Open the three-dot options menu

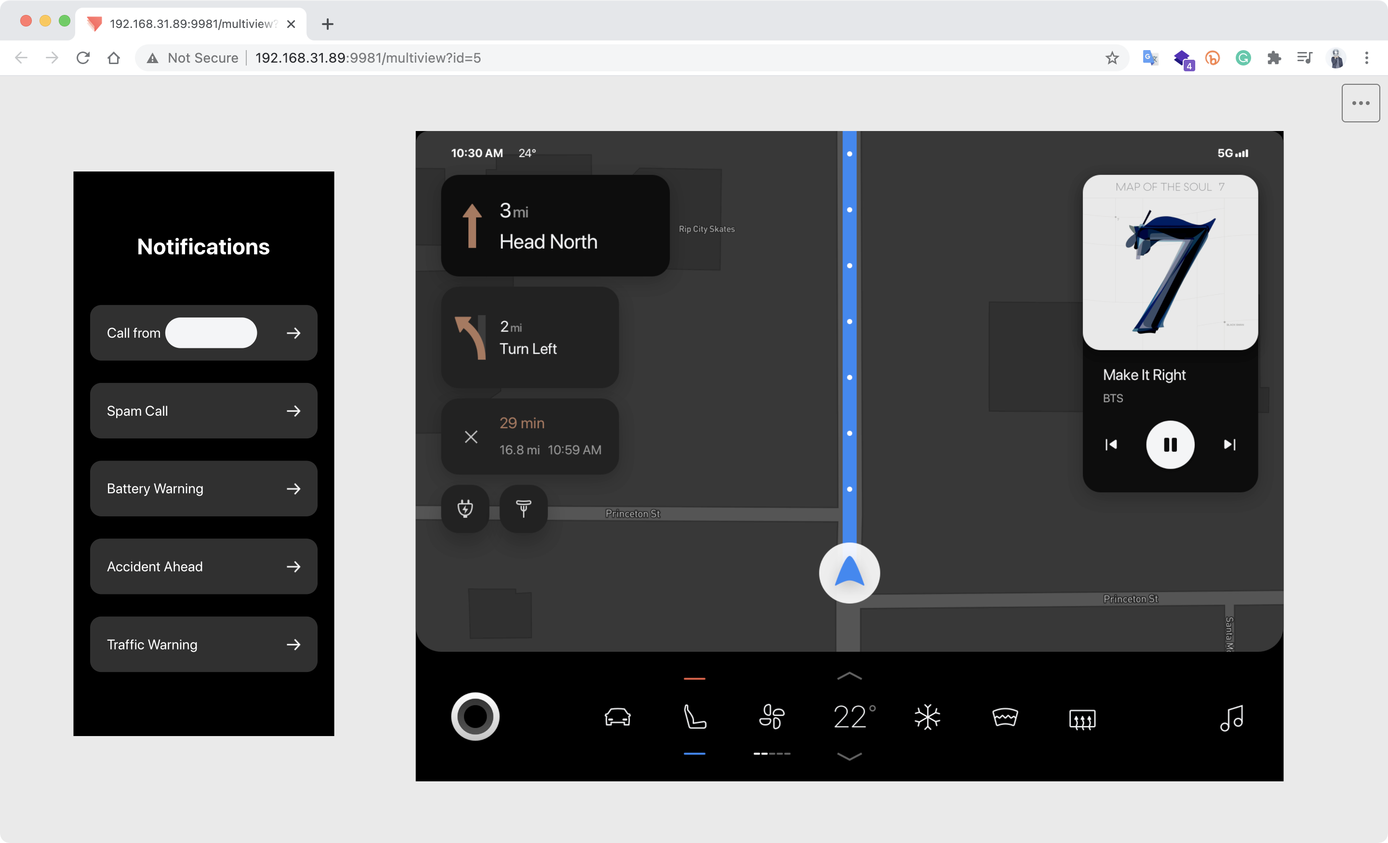pos(1361,103)
